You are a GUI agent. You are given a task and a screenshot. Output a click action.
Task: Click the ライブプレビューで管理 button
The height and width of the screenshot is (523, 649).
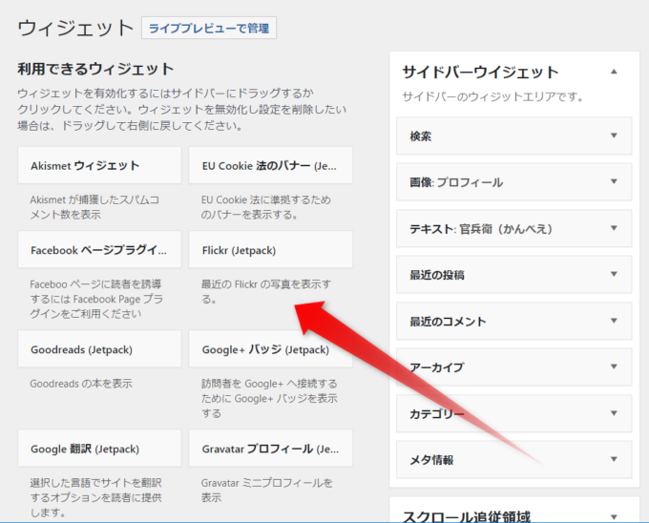tap(209, 28)
